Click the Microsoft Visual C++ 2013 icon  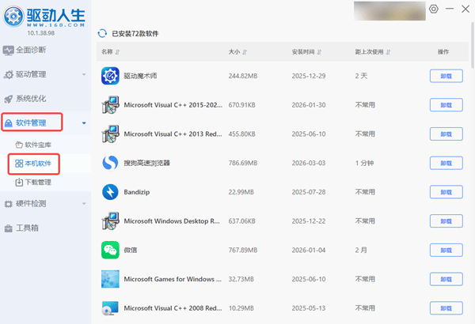point(110,134)
